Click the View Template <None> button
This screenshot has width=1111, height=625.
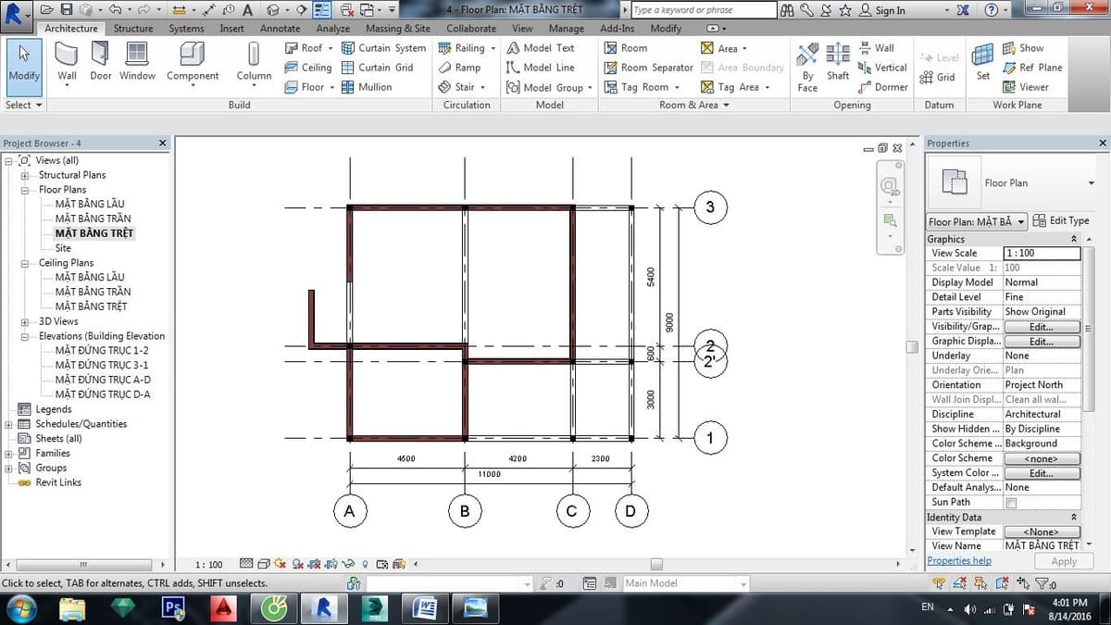point(1042,531)
